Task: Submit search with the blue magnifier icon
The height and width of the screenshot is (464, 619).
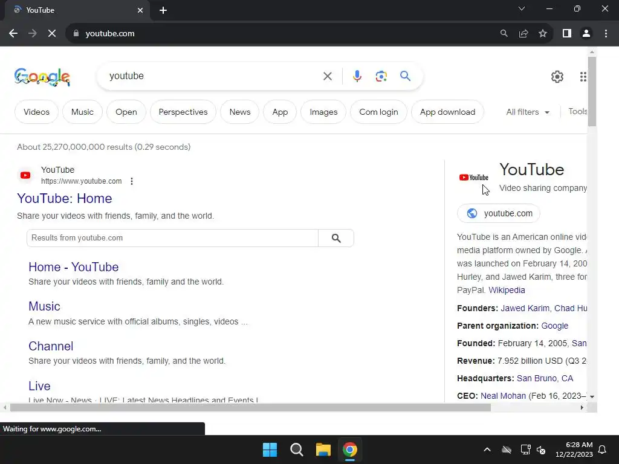Action: 406,76
